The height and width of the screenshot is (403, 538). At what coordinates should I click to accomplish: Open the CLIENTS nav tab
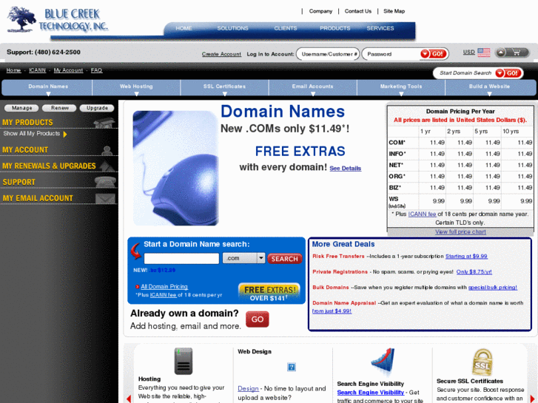point(286,28)
